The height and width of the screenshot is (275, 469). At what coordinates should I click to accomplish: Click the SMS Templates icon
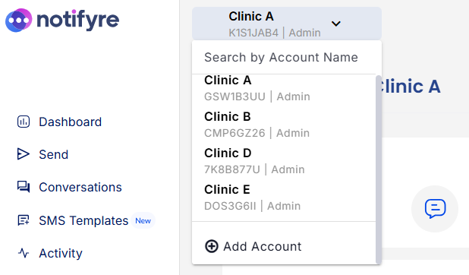(24, 220)
